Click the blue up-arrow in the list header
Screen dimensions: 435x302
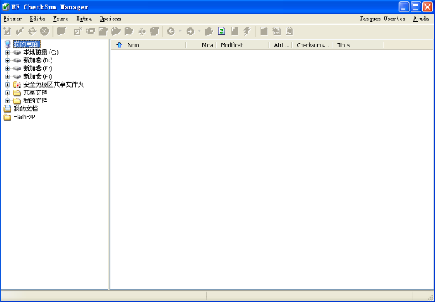(119, 45)
